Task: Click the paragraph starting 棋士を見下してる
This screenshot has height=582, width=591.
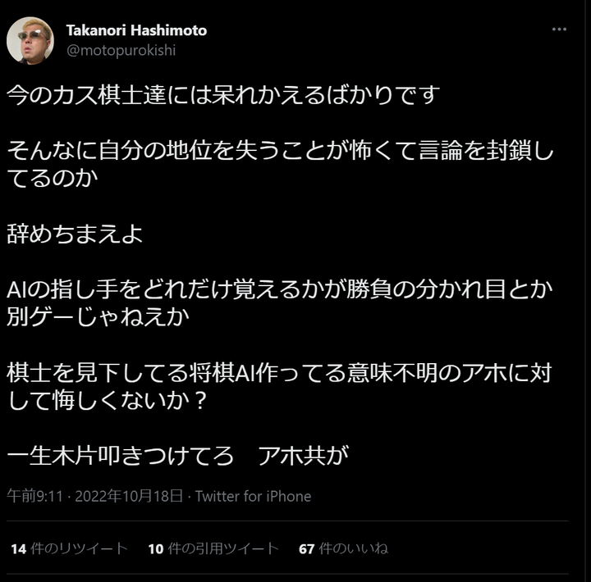Action: [x=279, y=386]
